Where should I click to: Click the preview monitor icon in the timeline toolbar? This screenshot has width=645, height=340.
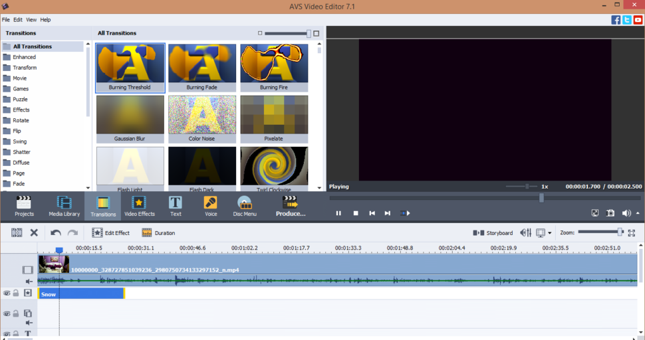point(541,233)
